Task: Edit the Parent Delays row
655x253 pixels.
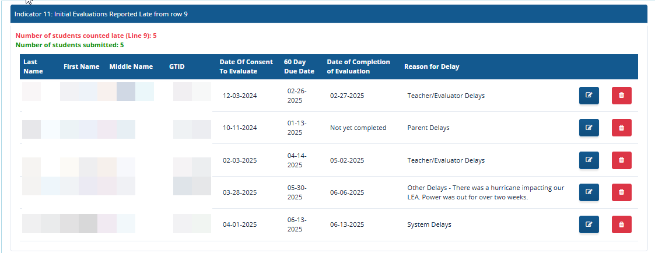Action: click(589, 128)
